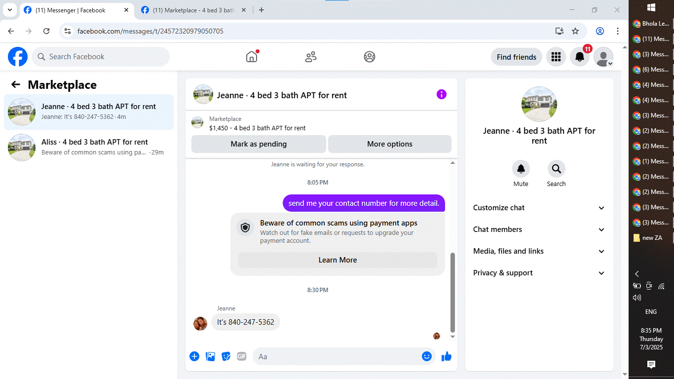
Task: Expand the Chat members section
Action: tap(539, 229)
